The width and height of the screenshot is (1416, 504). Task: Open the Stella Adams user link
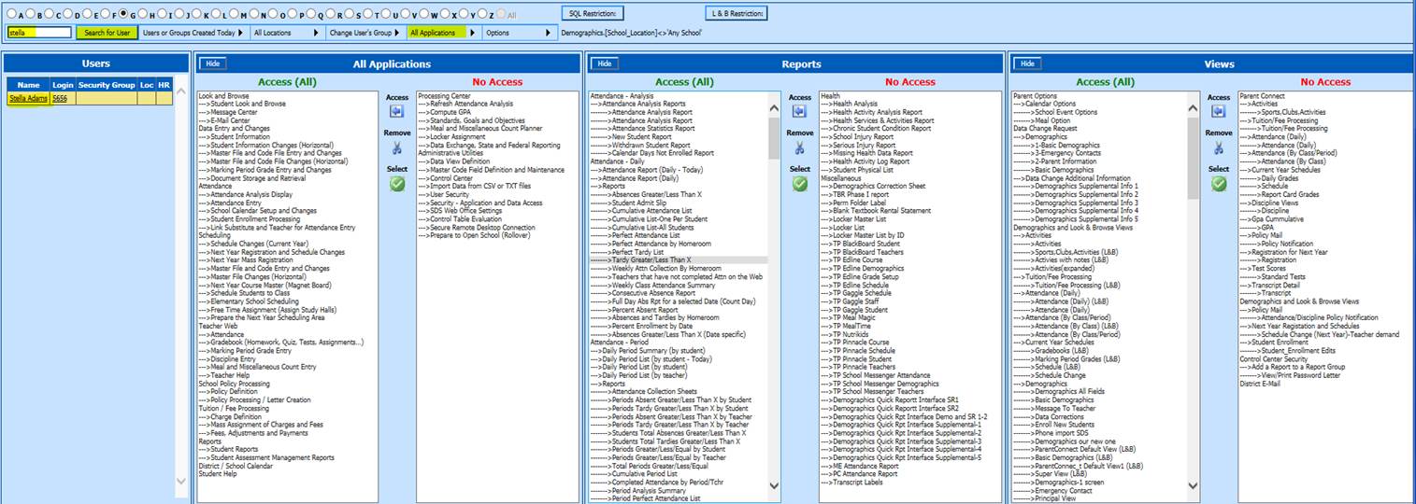tap(28, 97)
